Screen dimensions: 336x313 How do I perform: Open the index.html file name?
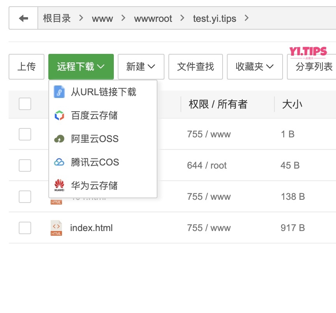point(91,228)
